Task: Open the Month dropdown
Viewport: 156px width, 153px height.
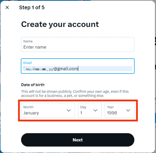Action: tap(48, 110)
